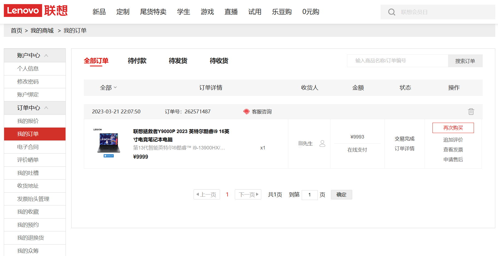Click the 在线支付 text
This screenshot has height=256, width=498.
[357, 150]
